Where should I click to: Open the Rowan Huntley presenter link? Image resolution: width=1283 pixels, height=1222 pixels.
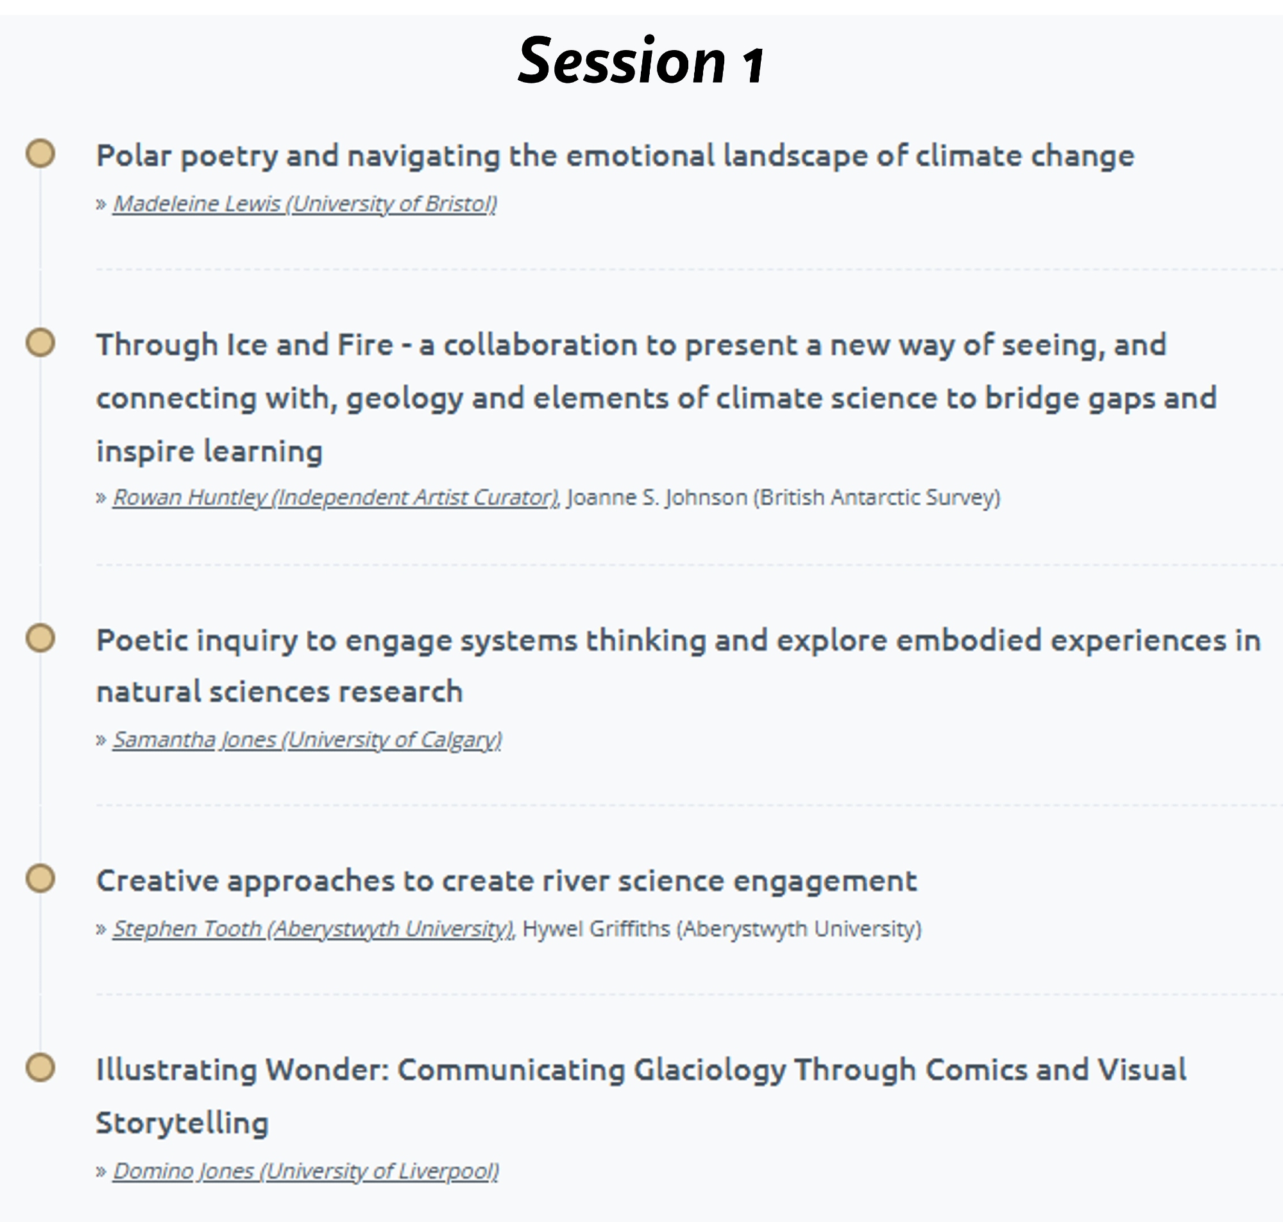[336, 498]
